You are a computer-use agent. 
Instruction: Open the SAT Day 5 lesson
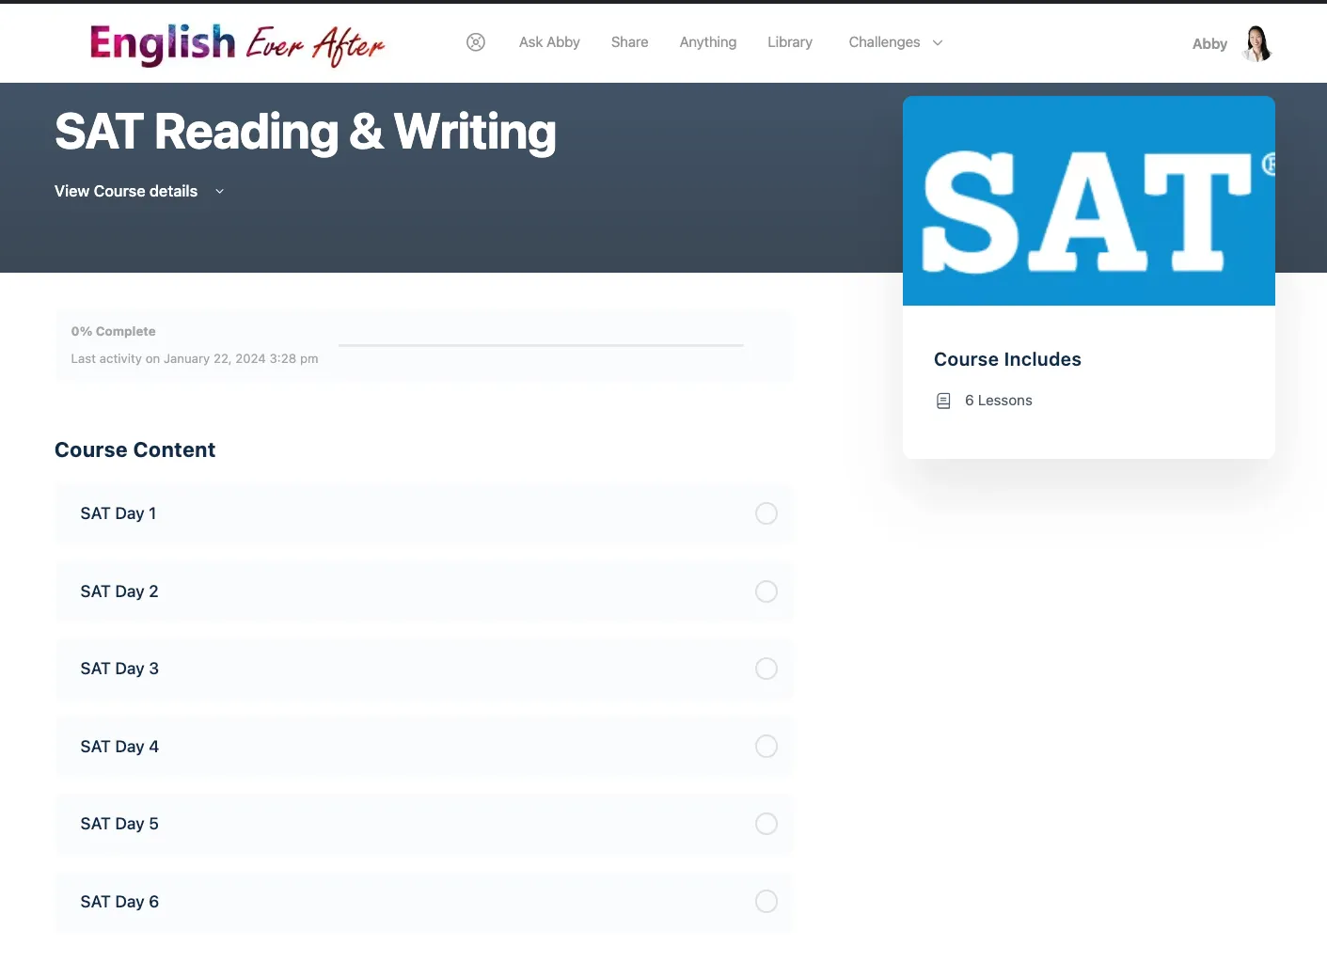pyautogui.click(x=119, y=824)
